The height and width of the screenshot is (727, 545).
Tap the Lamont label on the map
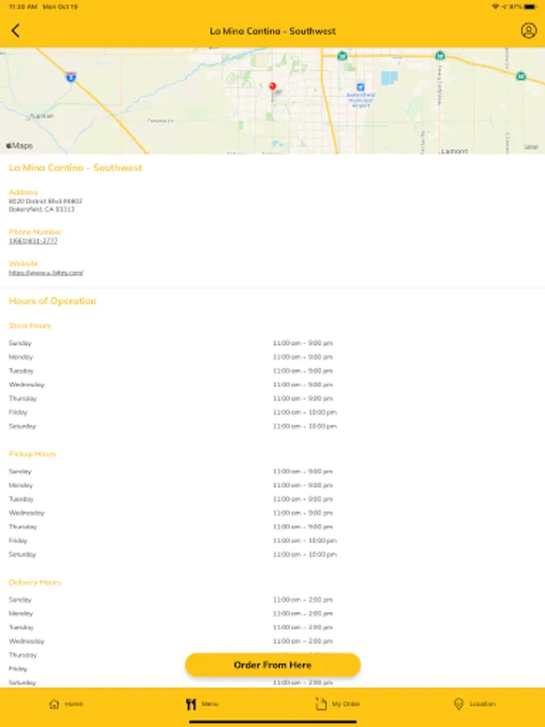(454, 151)
